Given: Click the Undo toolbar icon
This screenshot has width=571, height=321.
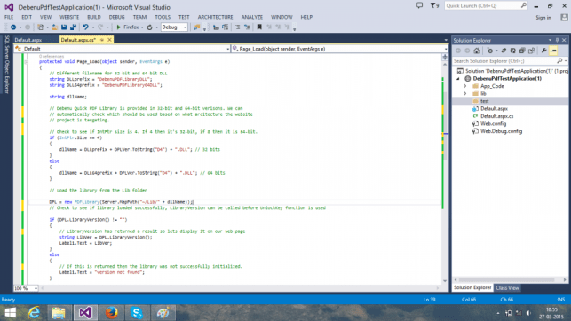Looking at the screenshot, I should tap(85, 27).
